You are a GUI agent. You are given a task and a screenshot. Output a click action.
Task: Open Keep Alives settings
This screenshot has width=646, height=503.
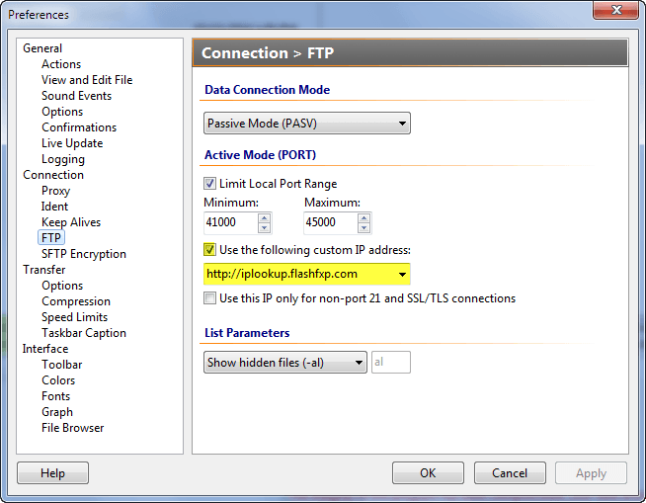tap(70, 222)
